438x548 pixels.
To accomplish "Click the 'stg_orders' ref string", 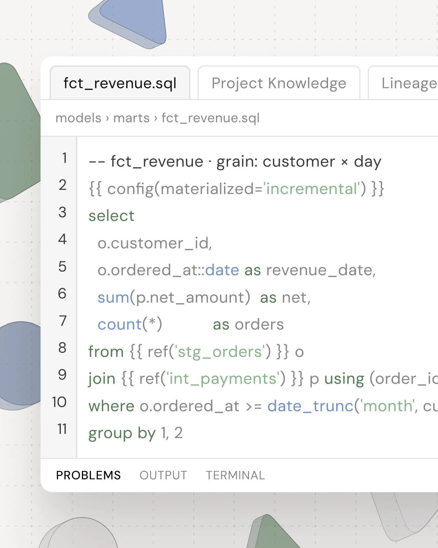I will [220, 352].
